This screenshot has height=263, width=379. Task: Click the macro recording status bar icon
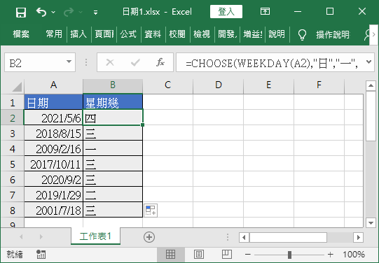(x=41, y=255)
